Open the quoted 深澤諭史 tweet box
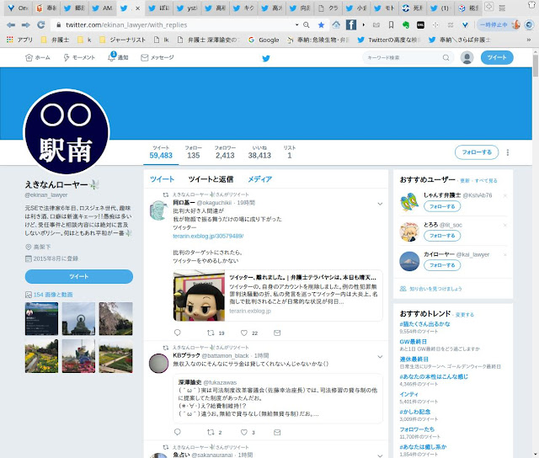 [278, 398]
